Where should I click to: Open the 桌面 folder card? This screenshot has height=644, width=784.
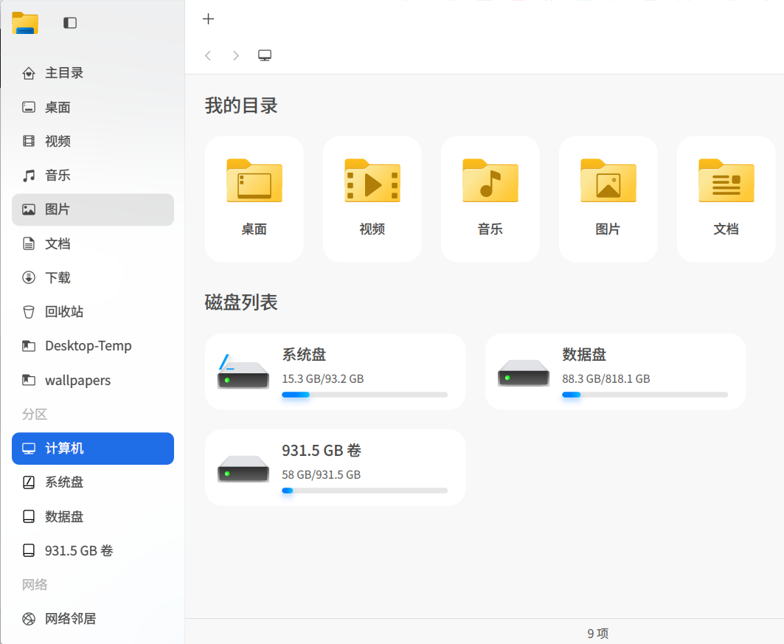coord(254,199)
